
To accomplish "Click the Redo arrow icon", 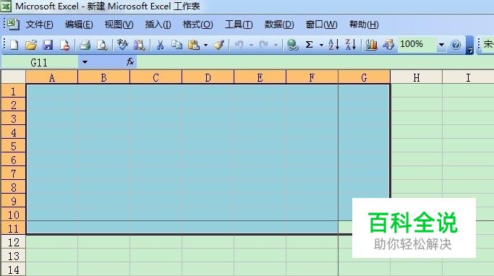I will [x=263, y=45].
